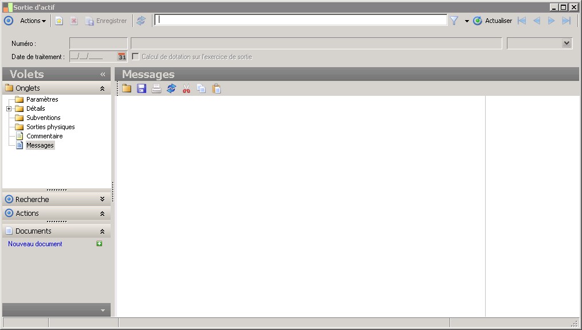The image size is (582, 330).
Task: Click the Numéro input field
Action: coord(99,44)
